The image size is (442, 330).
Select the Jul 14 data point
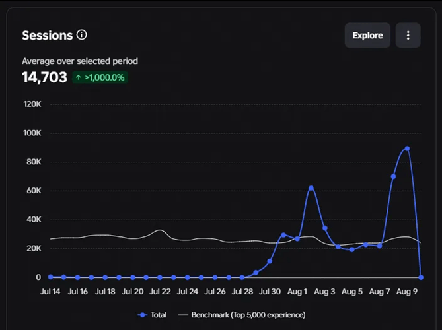coord(50,277)
